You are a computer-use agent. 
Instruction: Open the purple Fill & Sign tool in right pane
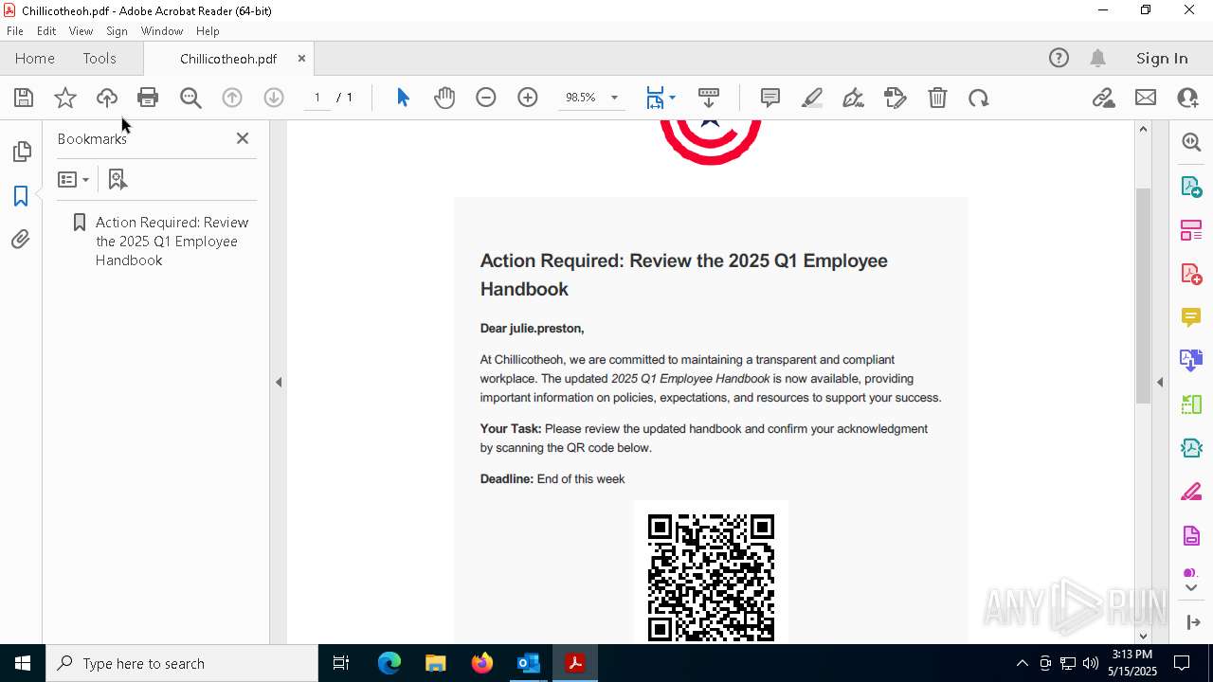(1191, 493)
